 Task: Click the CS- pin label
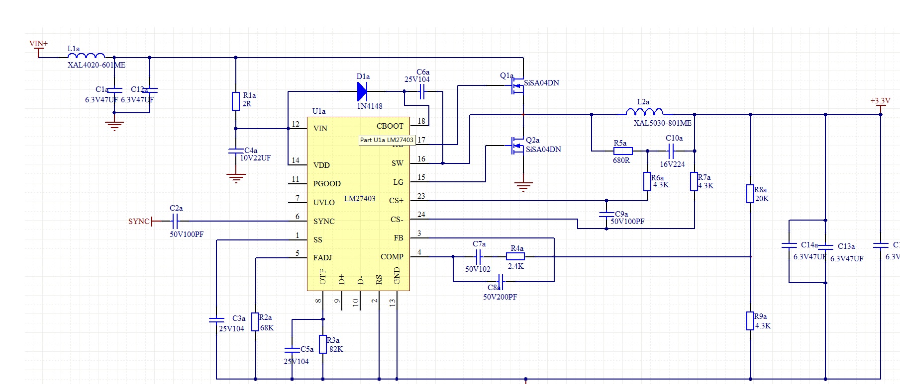pyautogui.click(x=397, y=219)
